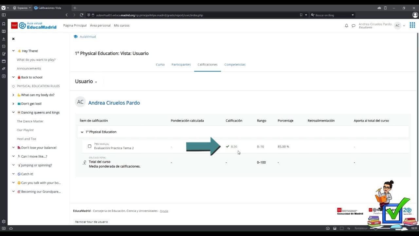Toggle panel visibility in status bar
The width and height of the screenshot is (419, 236).
pyautogui.click(x=4, y=228)
